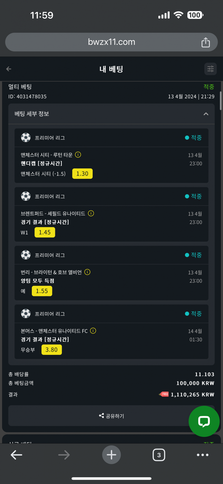Tap the bwzx11.com address field
The width and height of the screenshot is (223, 484).
[111, 42]
